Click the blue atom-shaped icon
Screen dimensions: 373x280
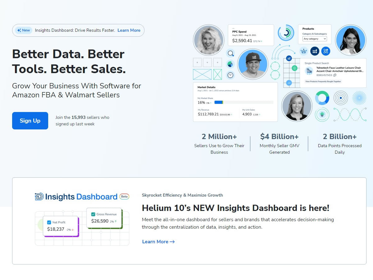(x=325, y=51)
